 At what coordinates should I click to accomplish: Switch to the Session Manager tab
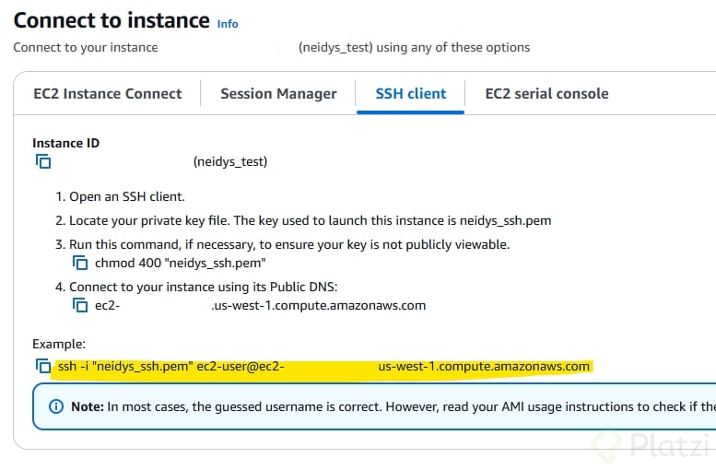[278, 93]
